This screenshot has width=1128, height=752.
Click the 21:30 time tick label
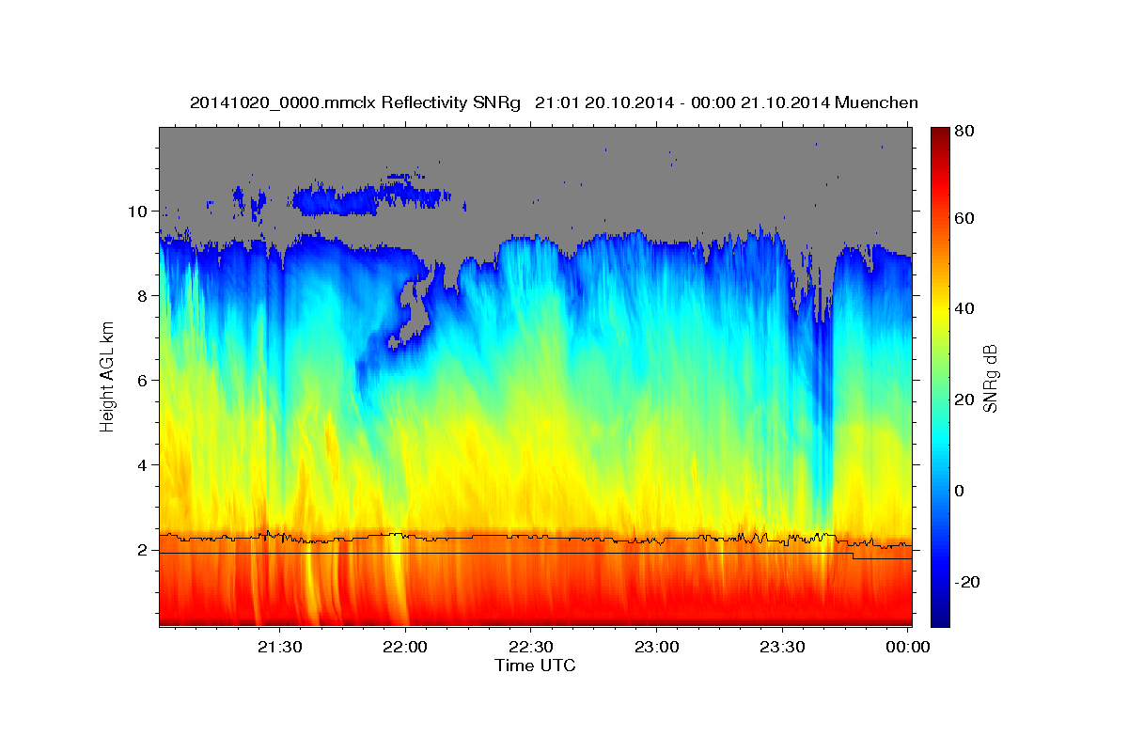(x=280, y=647)
